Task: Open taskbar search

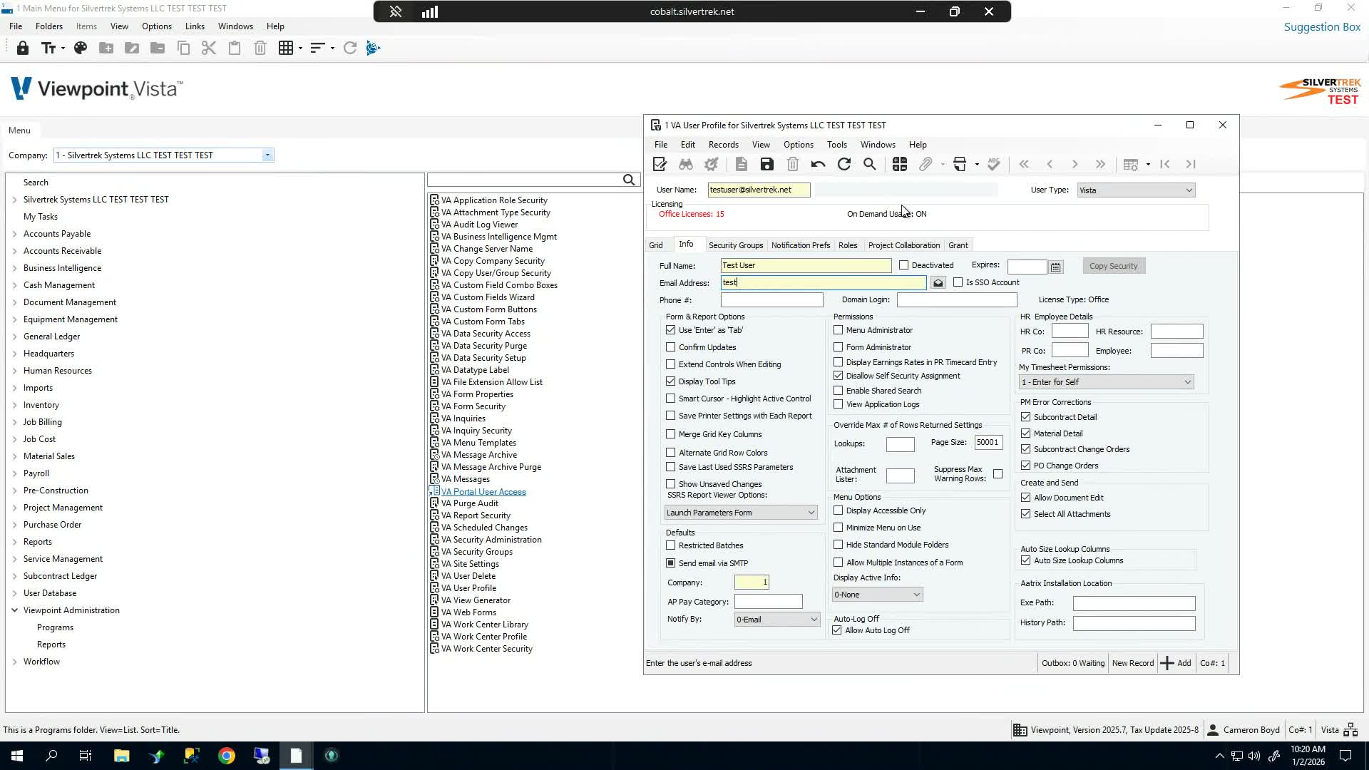Action: 51,756
